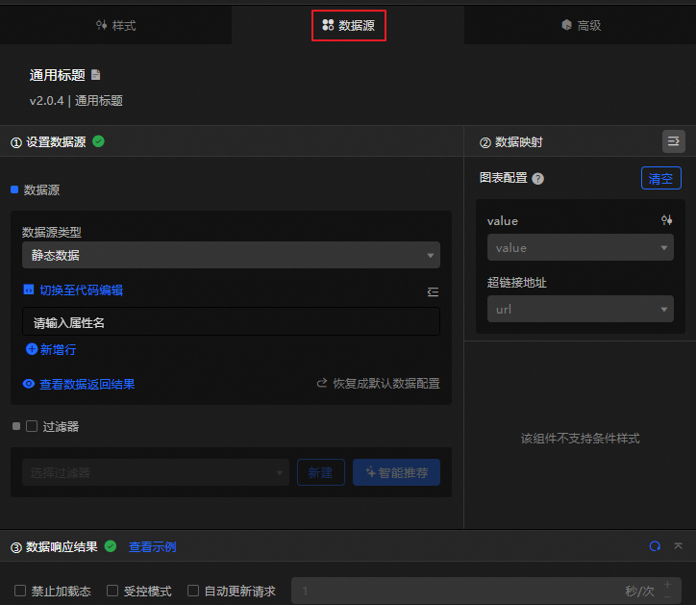Open the 超链接地址 url dropdown
The width and height of the screenshot is (696, 605).
tap(580, 309)
